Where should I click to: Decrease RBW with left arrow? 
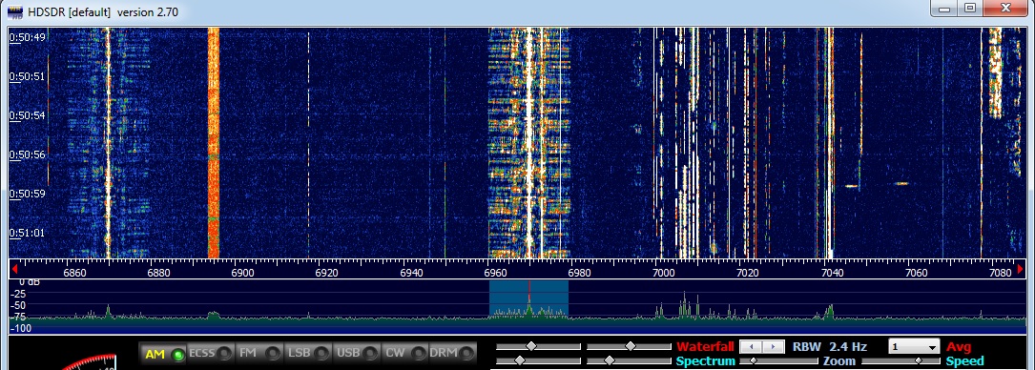751,346
